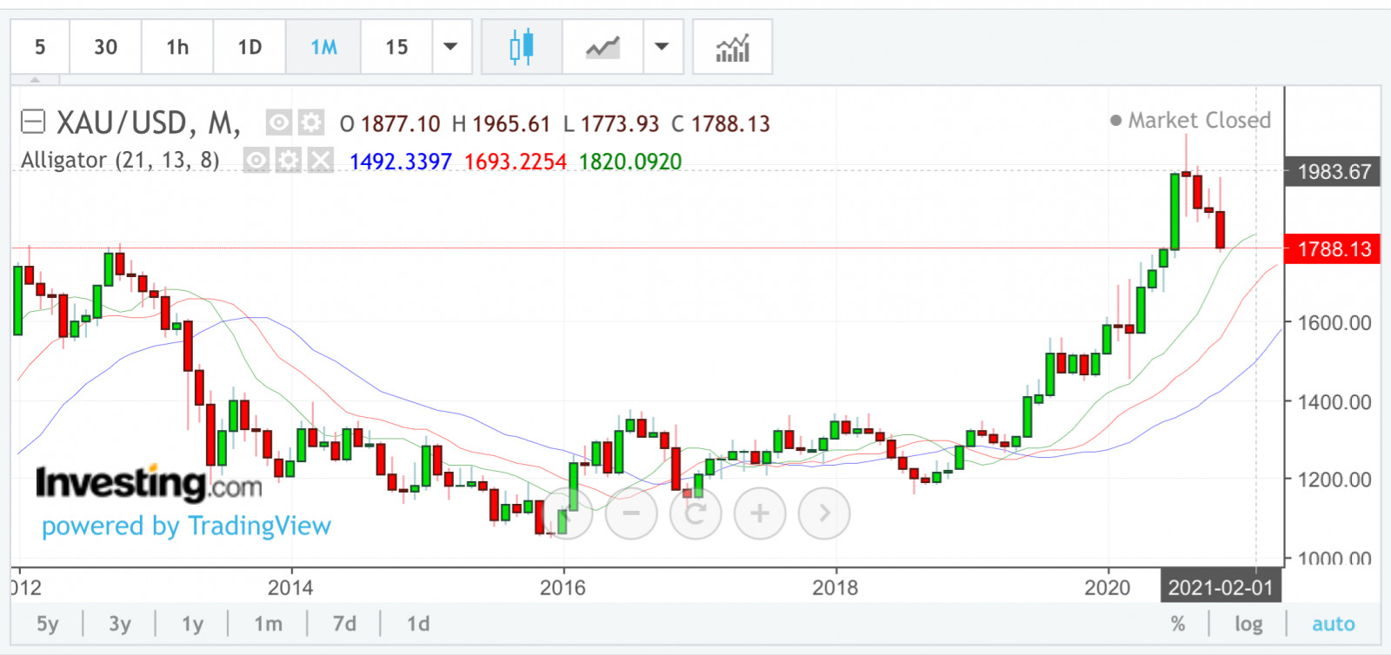The height and width of the screenshot is (655, 1391).
Task: Toggle percent scale mode
Action: click(1178, 624)
